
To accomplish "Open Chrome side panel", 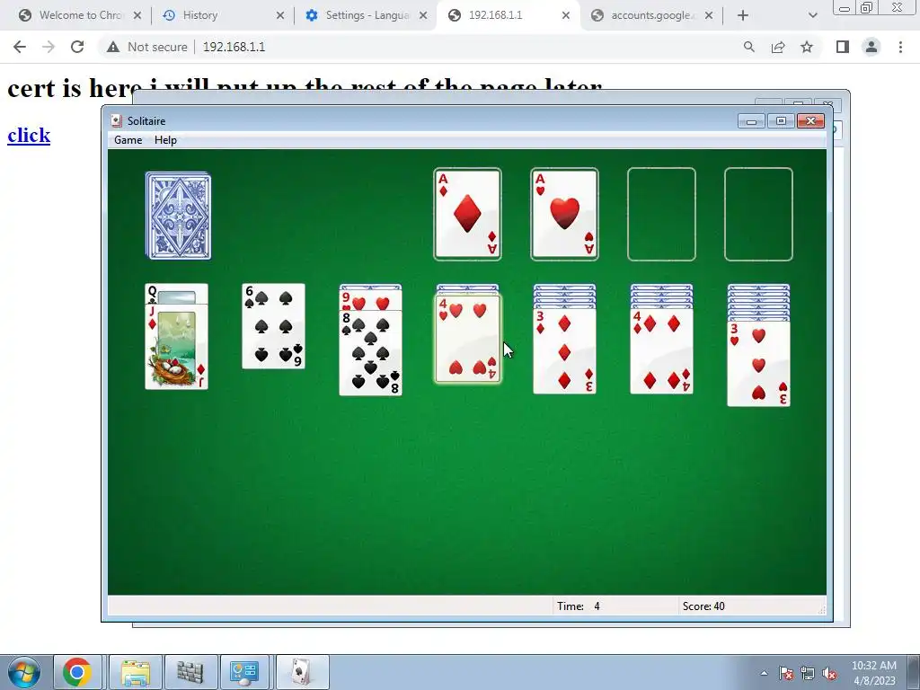I will click(x=843, y=47).
